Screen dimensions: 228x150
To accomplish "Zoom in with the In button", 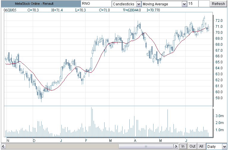I will (x=183, y=146).
